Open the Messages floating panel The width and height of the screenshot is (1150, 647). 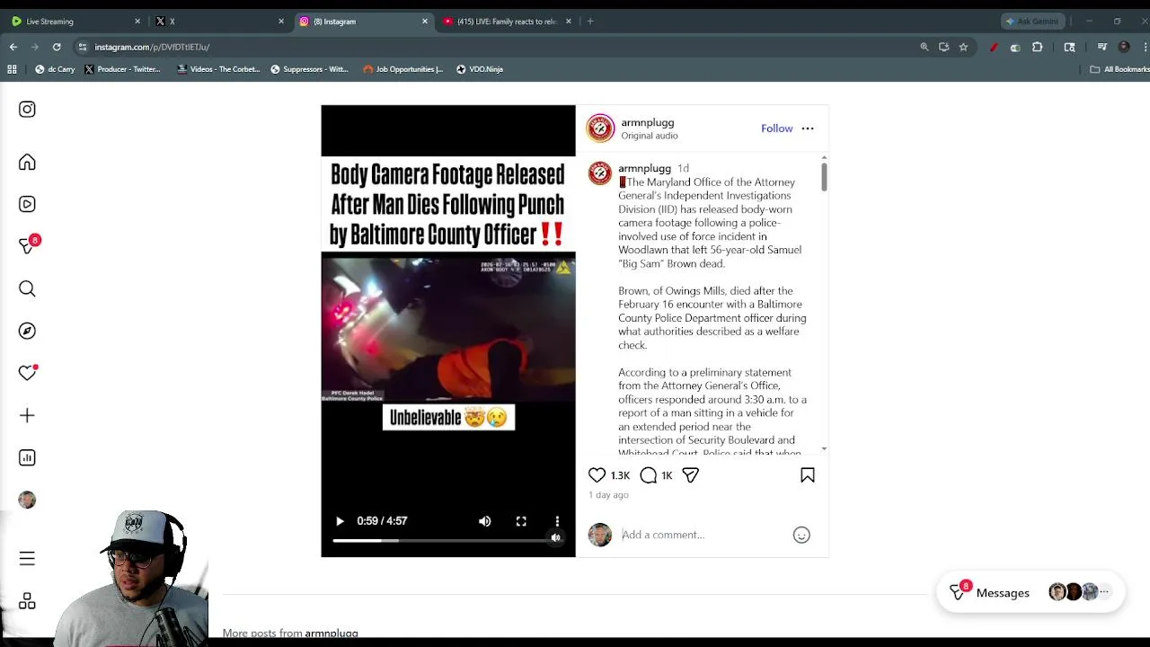click(1031, 593)
